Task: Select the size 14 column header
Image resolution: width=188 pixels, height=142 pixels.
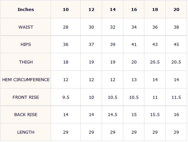Action: pyautogui.click(x=113, y=9)
